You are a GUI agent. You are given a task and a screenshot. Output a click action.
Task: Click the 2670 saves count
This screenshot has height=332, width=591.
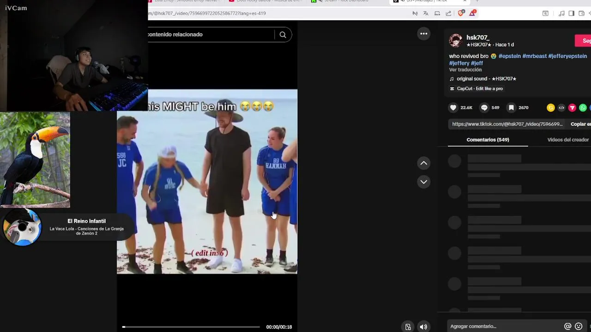(523, 107)
